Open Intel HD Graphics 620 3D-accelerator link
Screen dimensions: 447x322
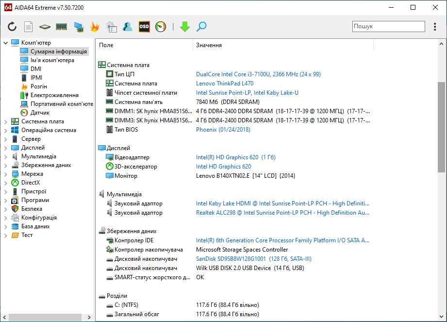tap(223, 167)
